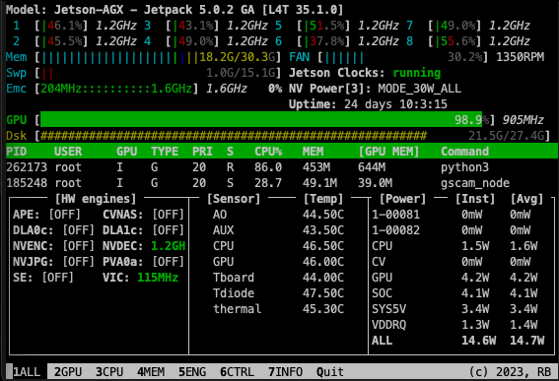The width and height of the screenshot is (559, 381).
Task: Click the FAN speed bar
Action: [402, 57]
